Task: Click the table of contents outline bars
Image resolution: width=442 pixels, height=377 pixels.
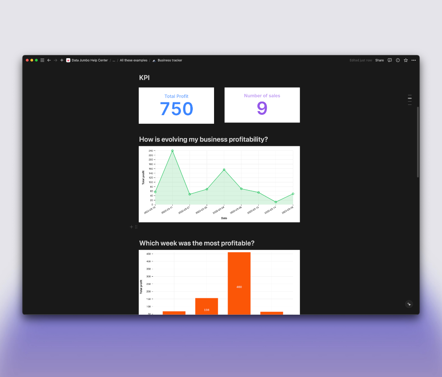Action: pyautogui.click(x=410, y=100)
